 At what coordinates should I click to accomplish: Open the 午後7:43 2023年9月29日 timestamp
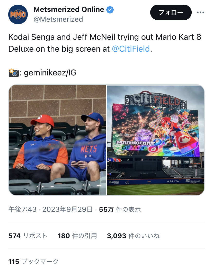point(50,209)
